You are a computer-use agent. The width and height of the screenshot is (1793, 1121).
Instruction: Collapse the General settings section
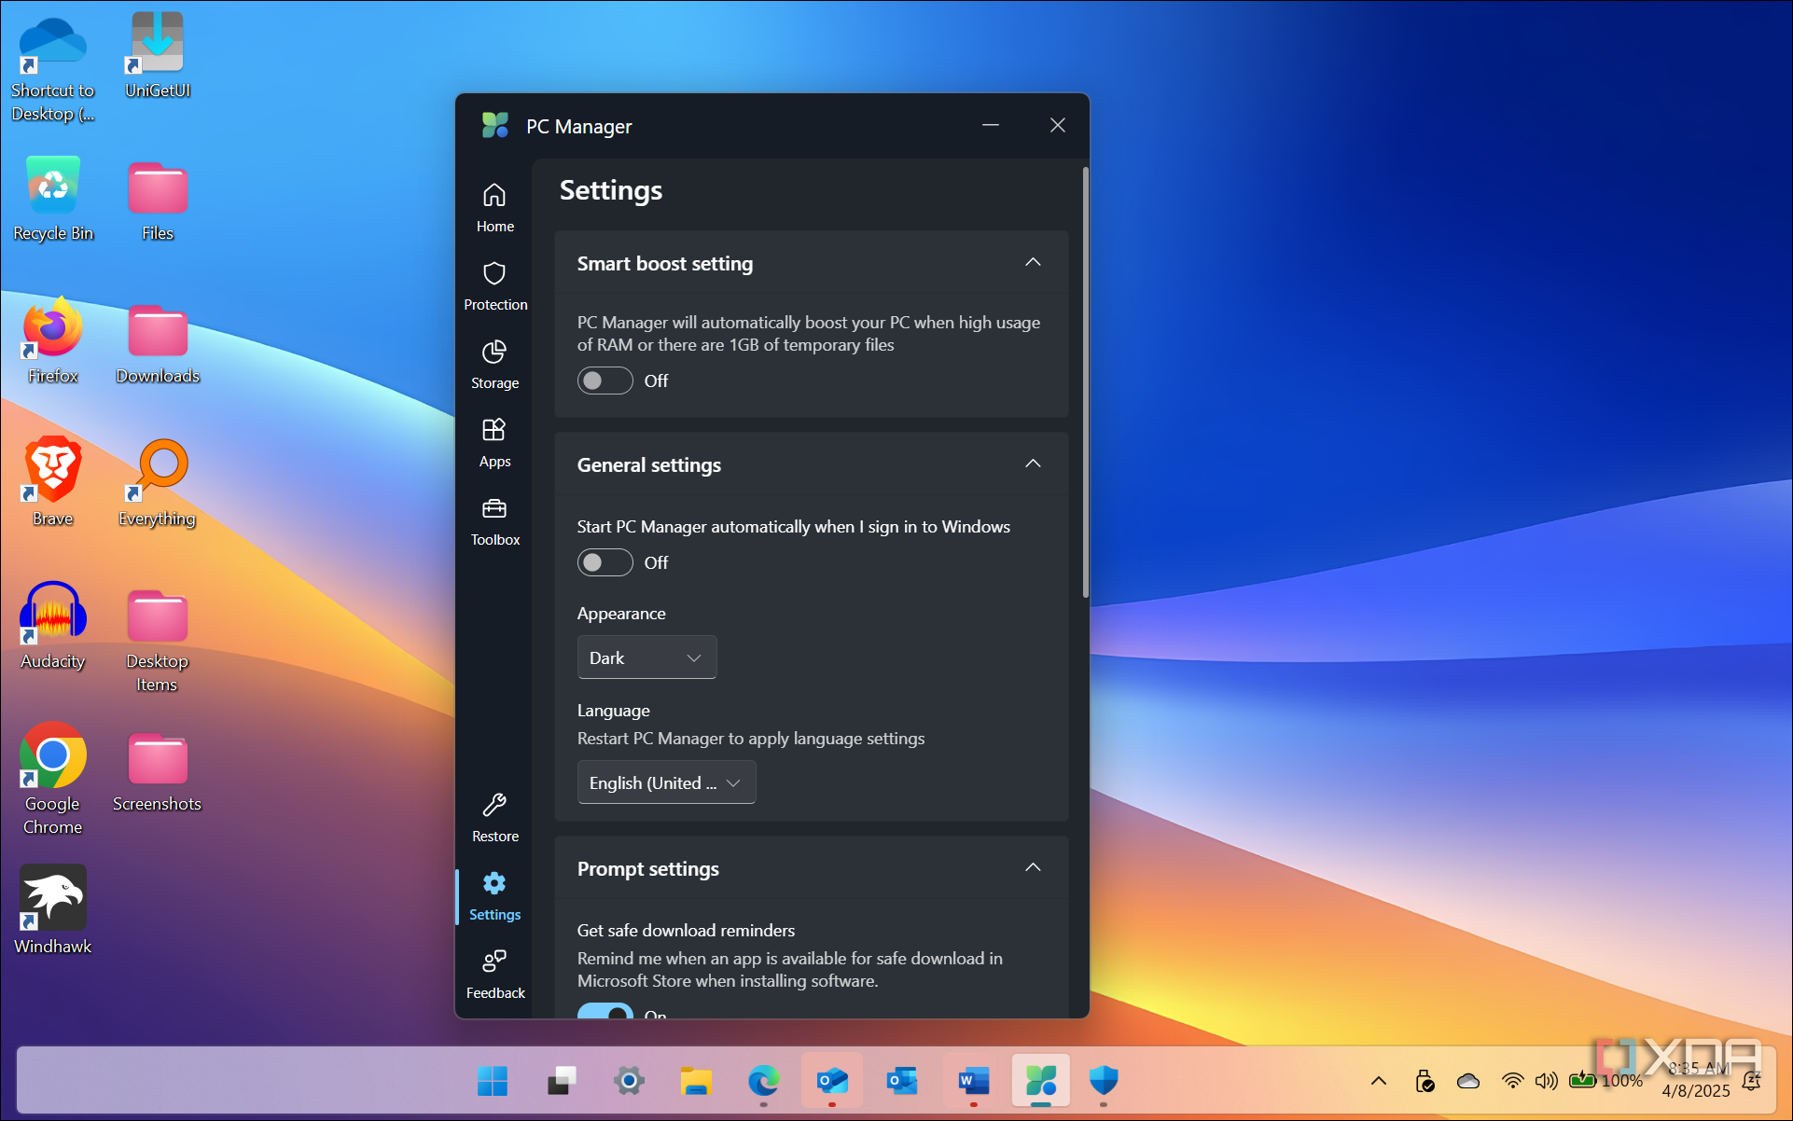click(1033, 464)
